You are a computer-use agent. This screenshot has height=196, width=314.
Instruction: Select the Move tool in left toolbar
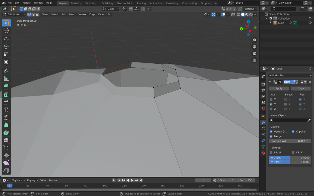tap(6, 39)
